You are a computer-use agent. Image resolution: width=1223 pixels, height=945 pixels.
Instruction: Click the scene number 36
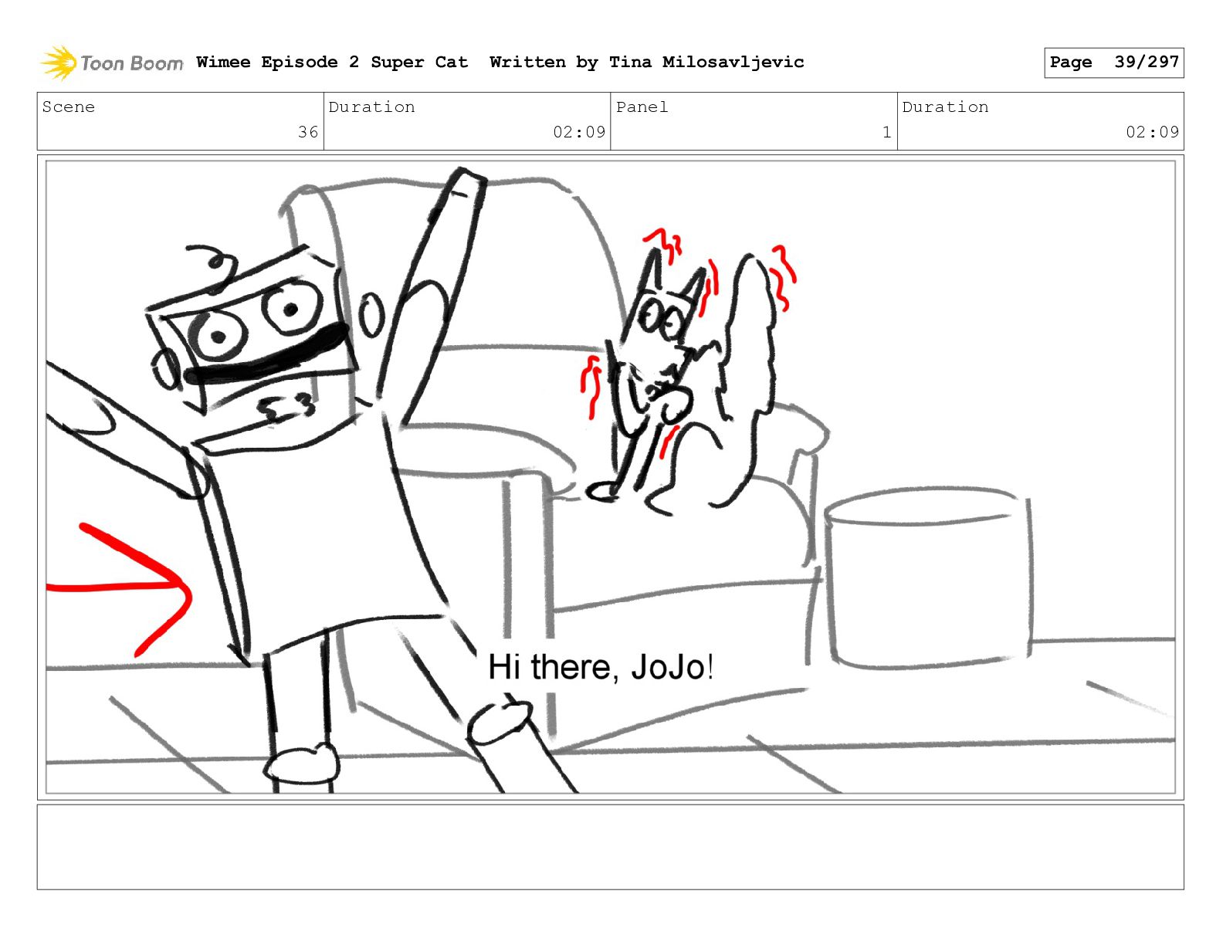[x=308, y=132]
